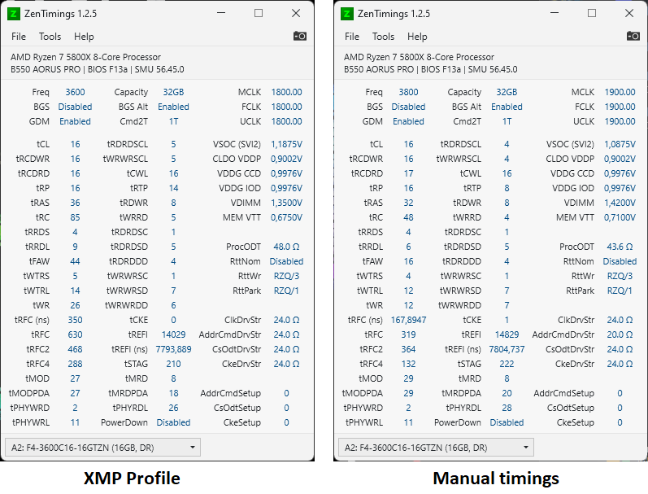Click the tPHYRDL value 26

click(x=173, y=408)
